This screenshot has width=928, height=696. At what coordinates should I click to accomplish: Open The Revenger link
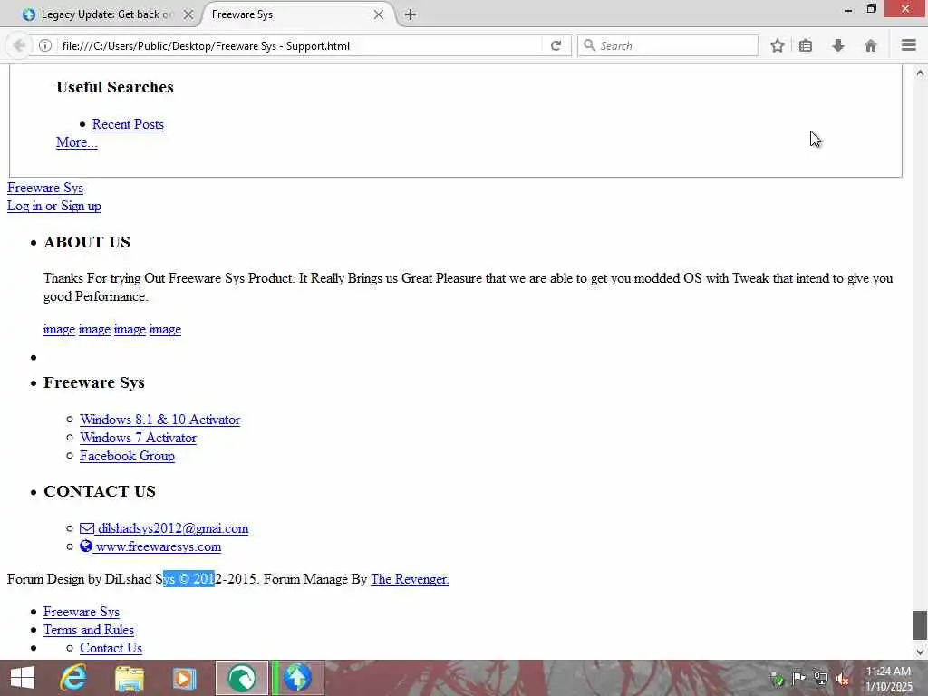click(x=411, y=579)
